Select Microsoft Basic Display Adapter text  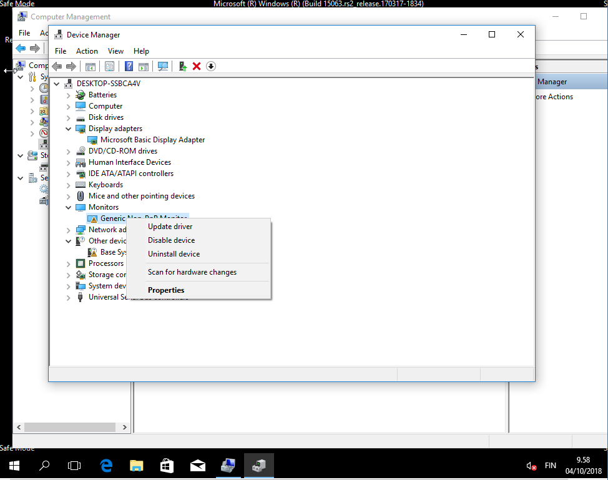point(152,140)
